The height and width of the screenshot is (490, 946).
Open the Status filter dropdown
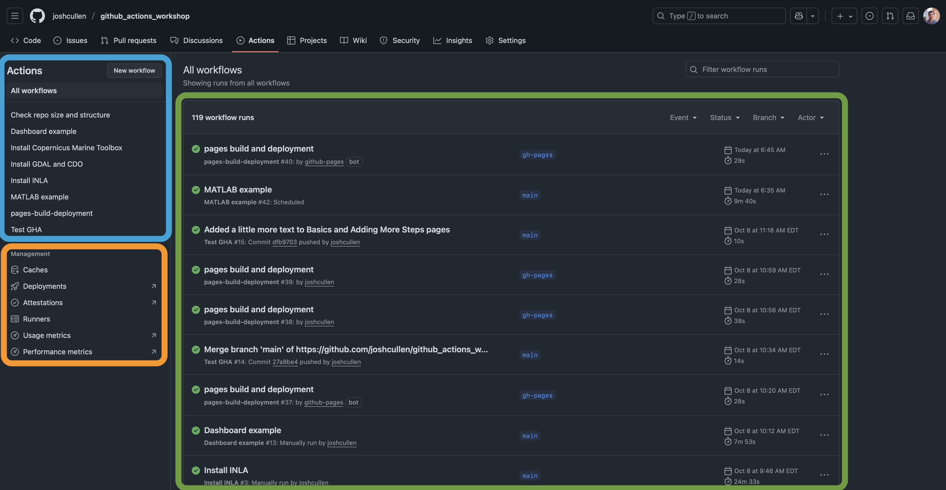click(724, 117)
